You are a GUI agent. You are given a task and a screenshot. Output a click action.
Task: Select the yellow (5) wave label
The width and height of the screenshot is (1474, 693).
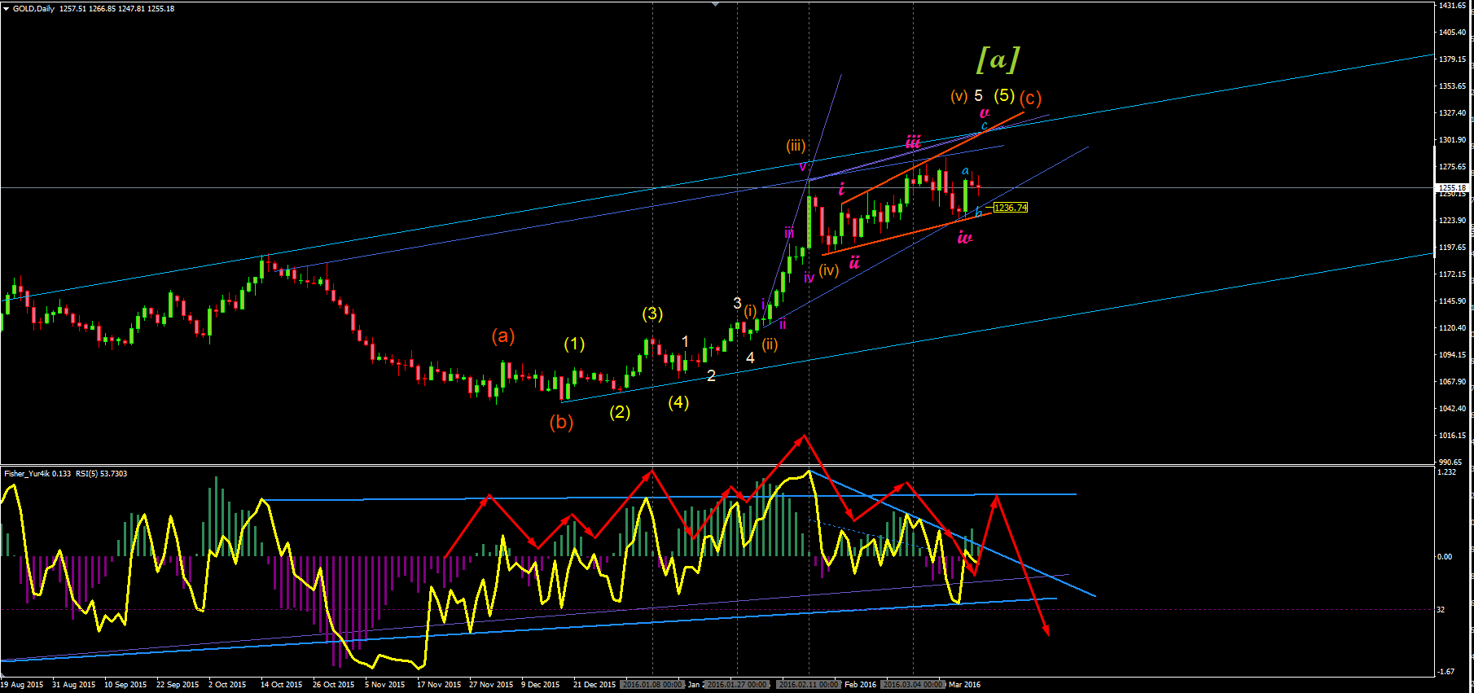(x=1004, y=95)
